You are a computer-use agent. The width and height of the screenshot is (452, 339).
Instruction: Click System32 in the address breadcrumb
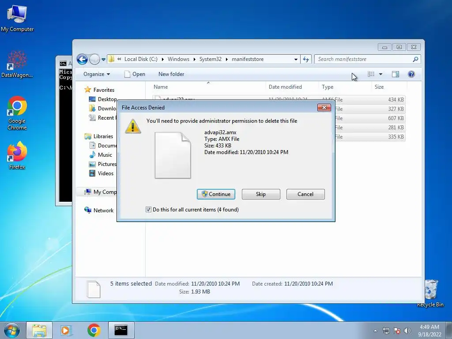click(211, 59)
